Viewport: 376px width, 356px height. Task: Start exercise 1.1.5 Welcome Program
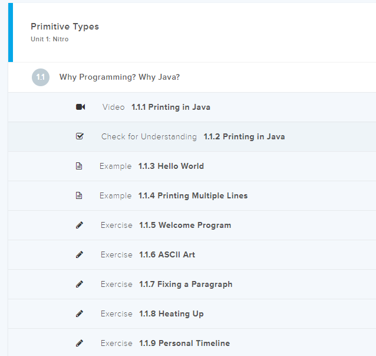(x=185, y=225)
